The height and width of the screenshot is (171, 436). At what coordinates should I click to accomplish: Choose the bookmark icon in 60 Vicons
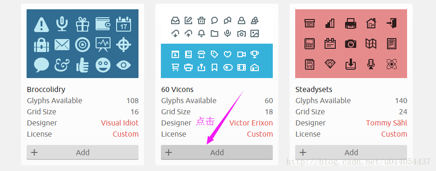[x=215, y=67]
